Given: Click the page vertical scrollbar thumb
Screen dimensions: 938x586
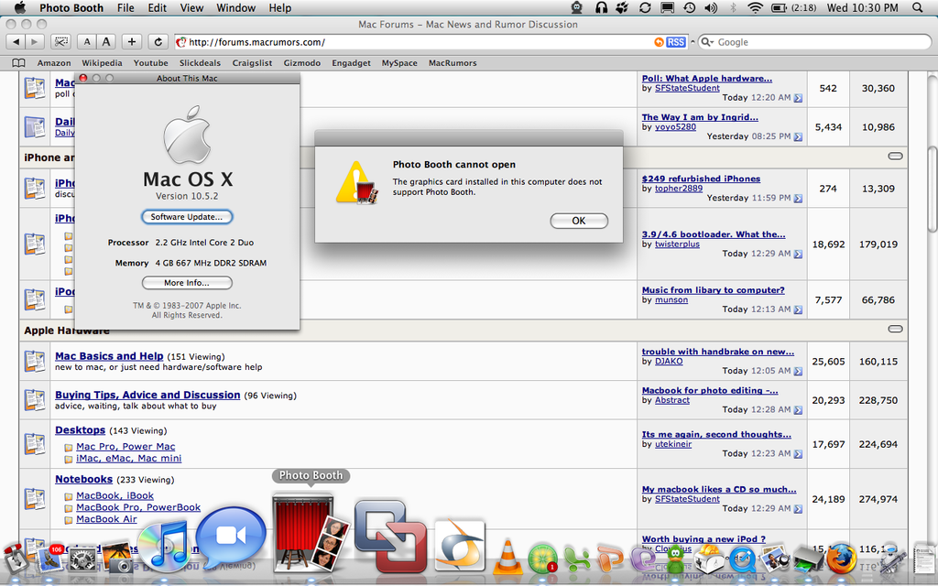Looking at the screenshot, I should [932, 190].
